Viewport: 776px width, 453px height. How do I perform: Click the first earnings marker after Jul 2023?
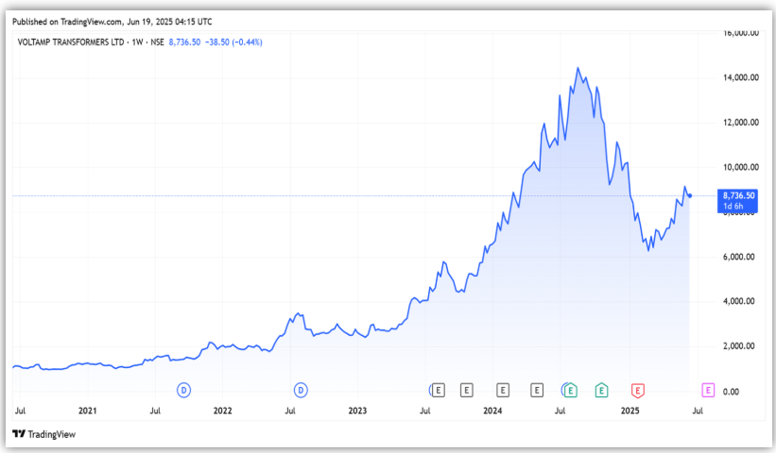[437, 389]
